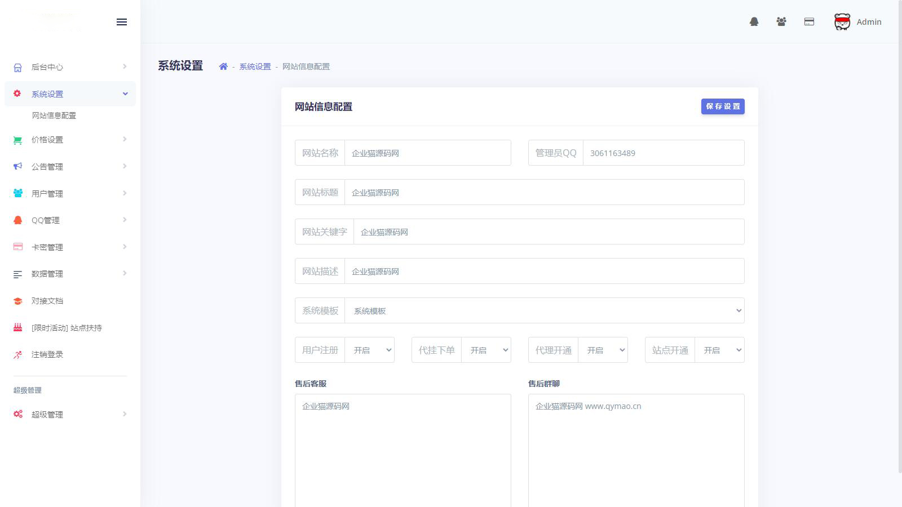Toggle the 代挂下单 on/off selector
This screenshot has height=507, width=902.
pos(486,350)
